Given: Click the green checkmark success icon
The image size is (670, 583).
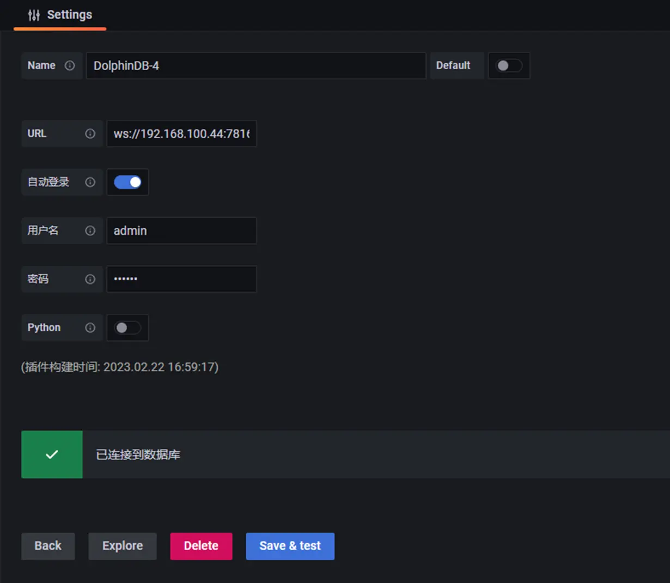Looking at the screenshot, I should [52, 454].
